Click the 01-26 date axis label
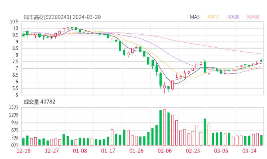Screen dimensions: 267x159 coord(136,151)
